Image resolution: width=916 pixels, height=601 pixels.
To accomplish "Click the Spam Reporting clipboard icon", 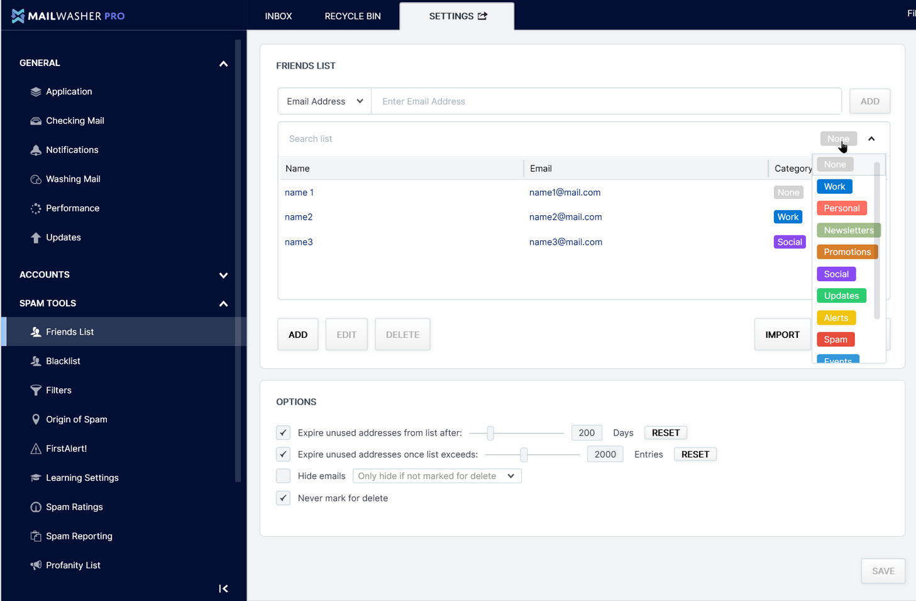I will [x=36, y=536].
